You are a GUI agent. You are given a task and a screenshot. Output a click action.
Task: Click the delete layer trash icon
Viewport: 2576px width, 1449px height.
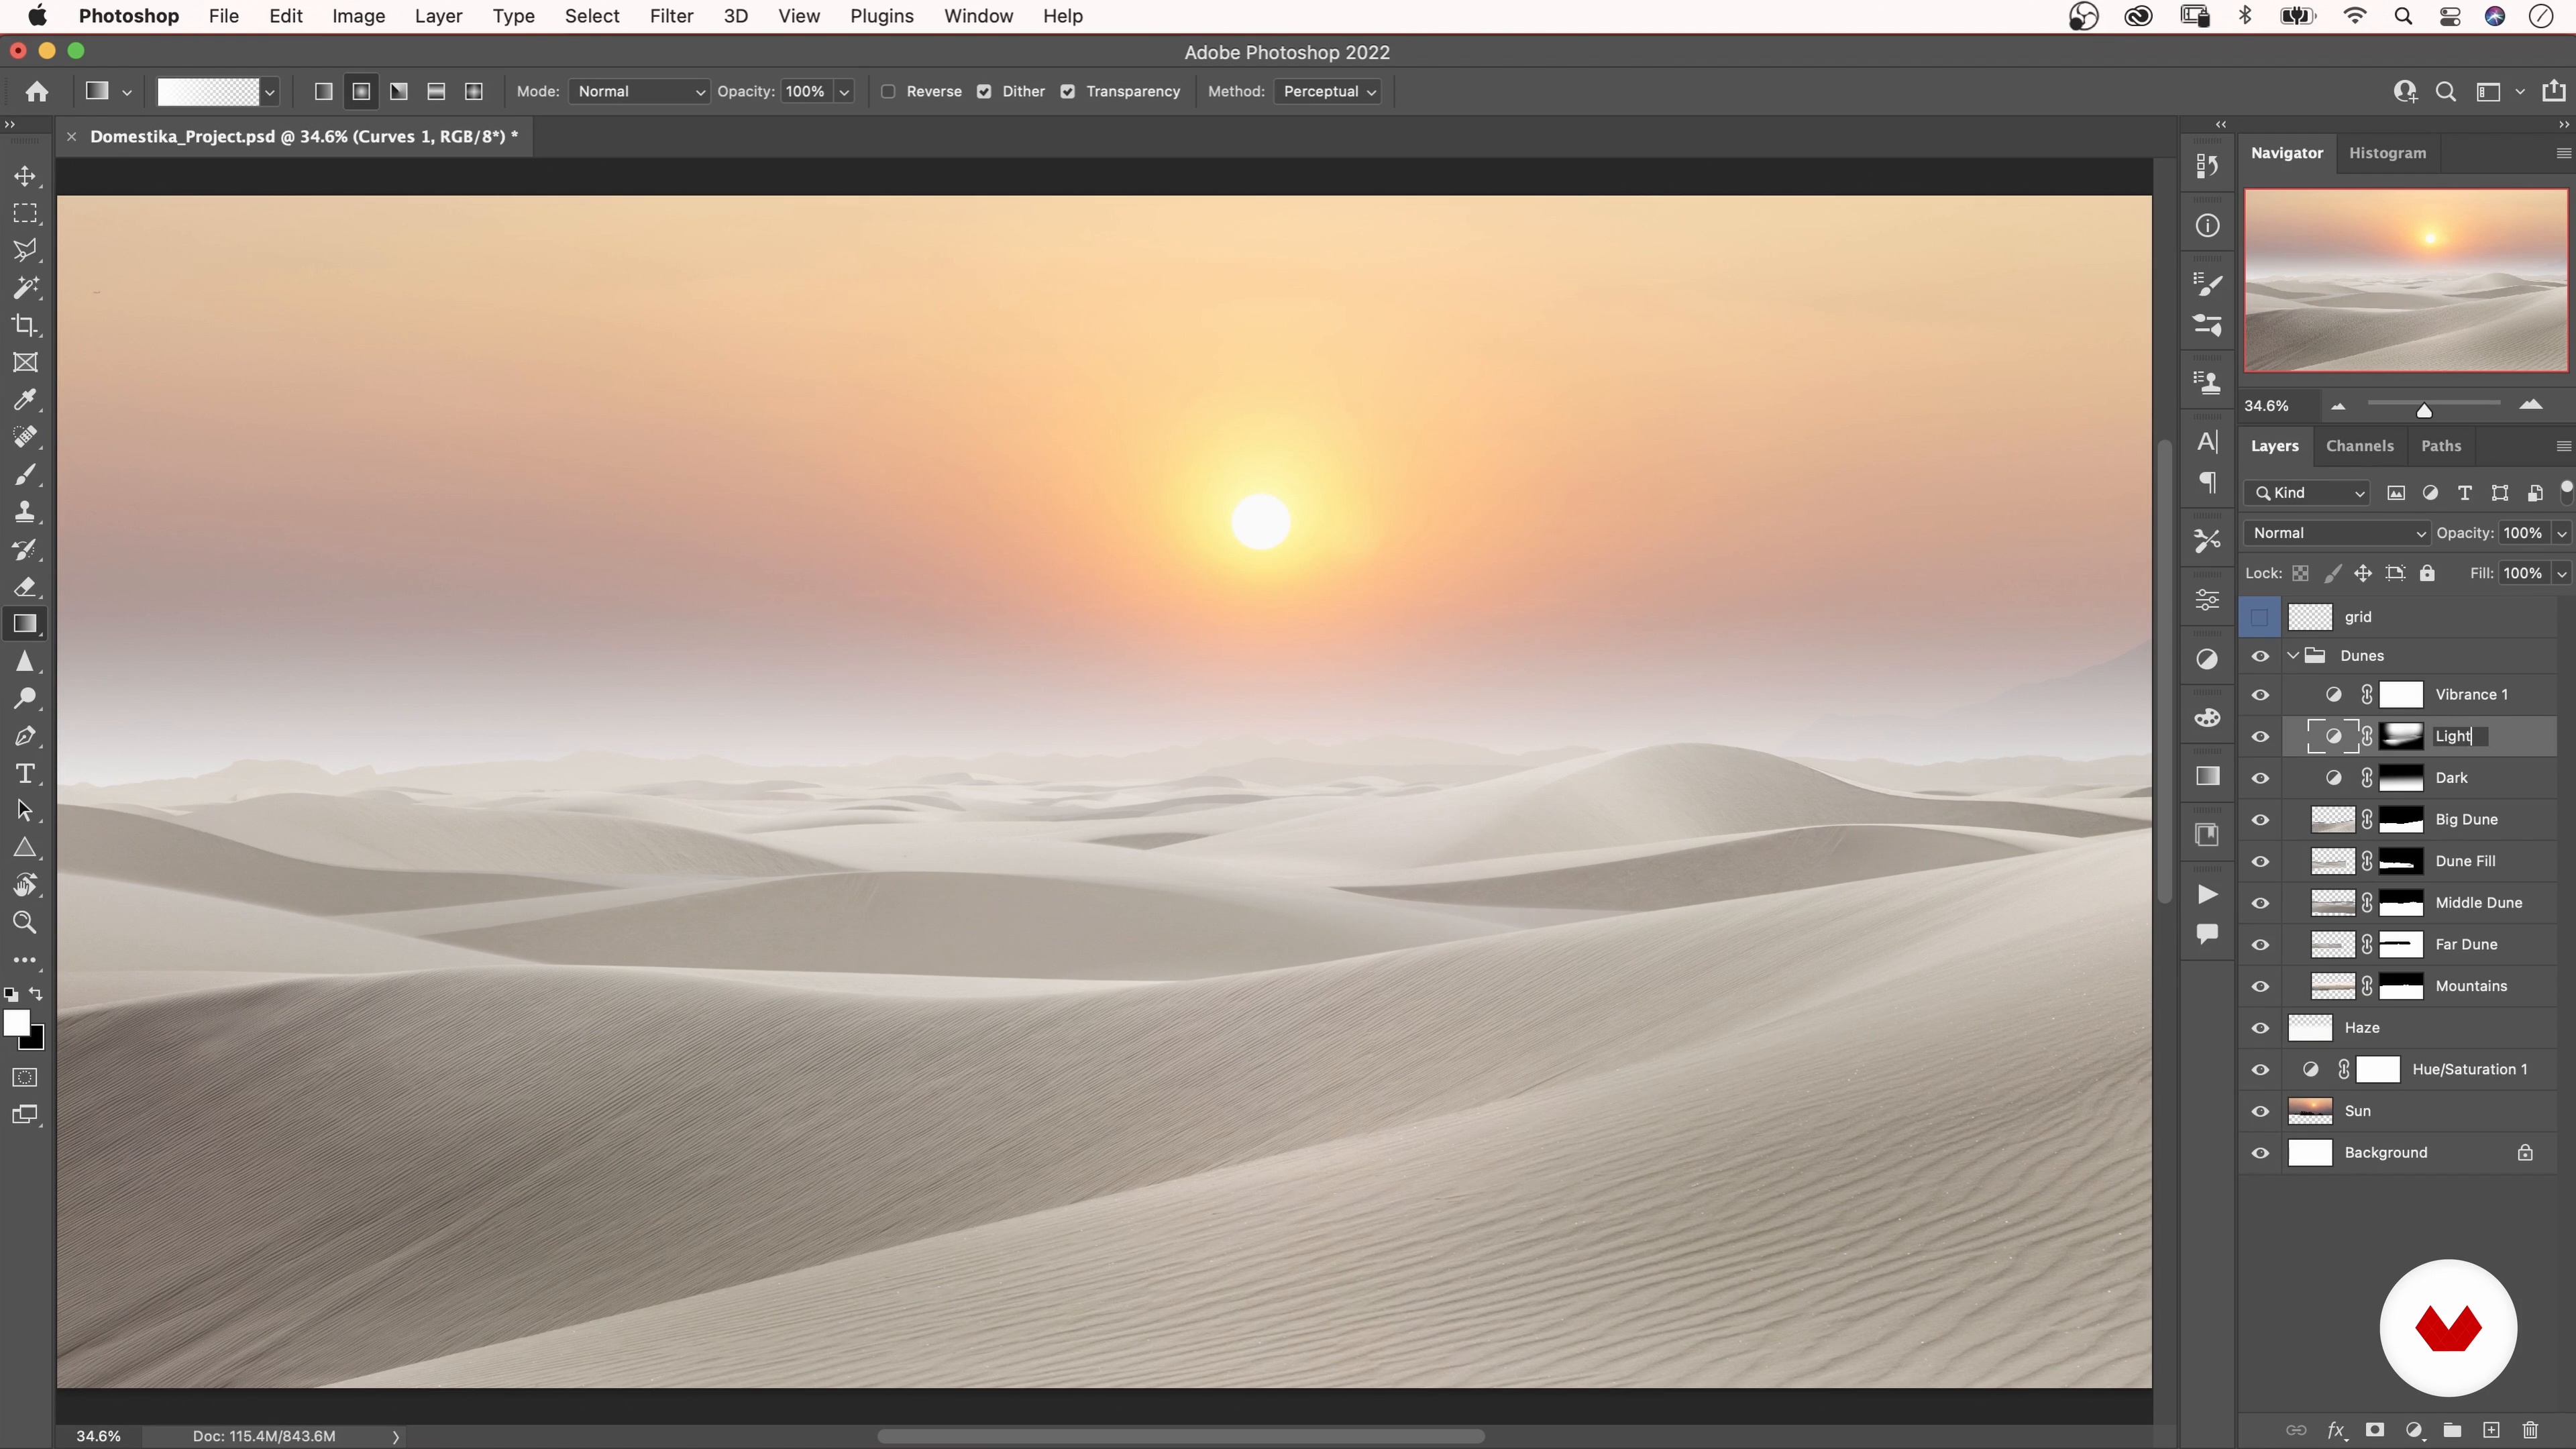[2530, 1430]
